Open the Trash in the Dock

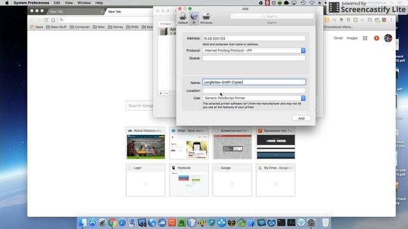pyautogui.click(x=325, y=223)
